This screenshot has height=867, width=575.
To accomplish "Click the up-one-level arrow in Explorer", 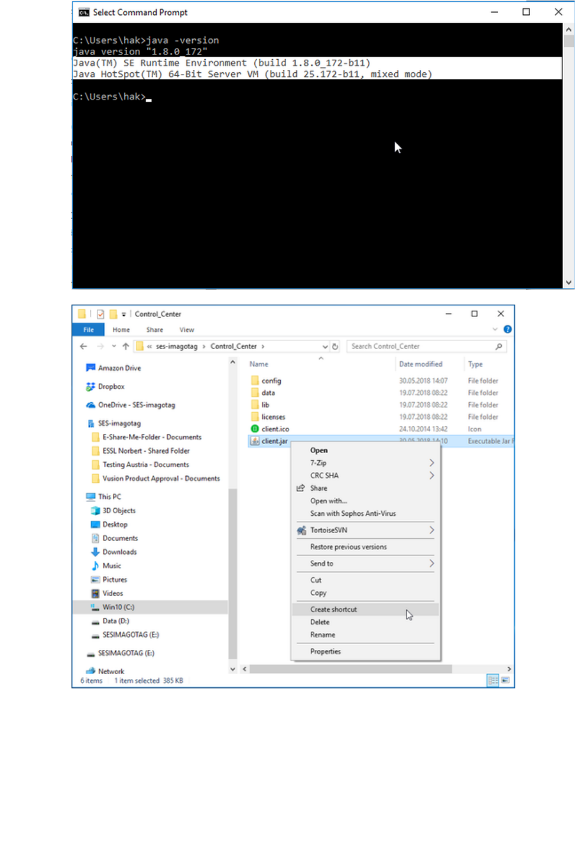I will tap(125, 347).
